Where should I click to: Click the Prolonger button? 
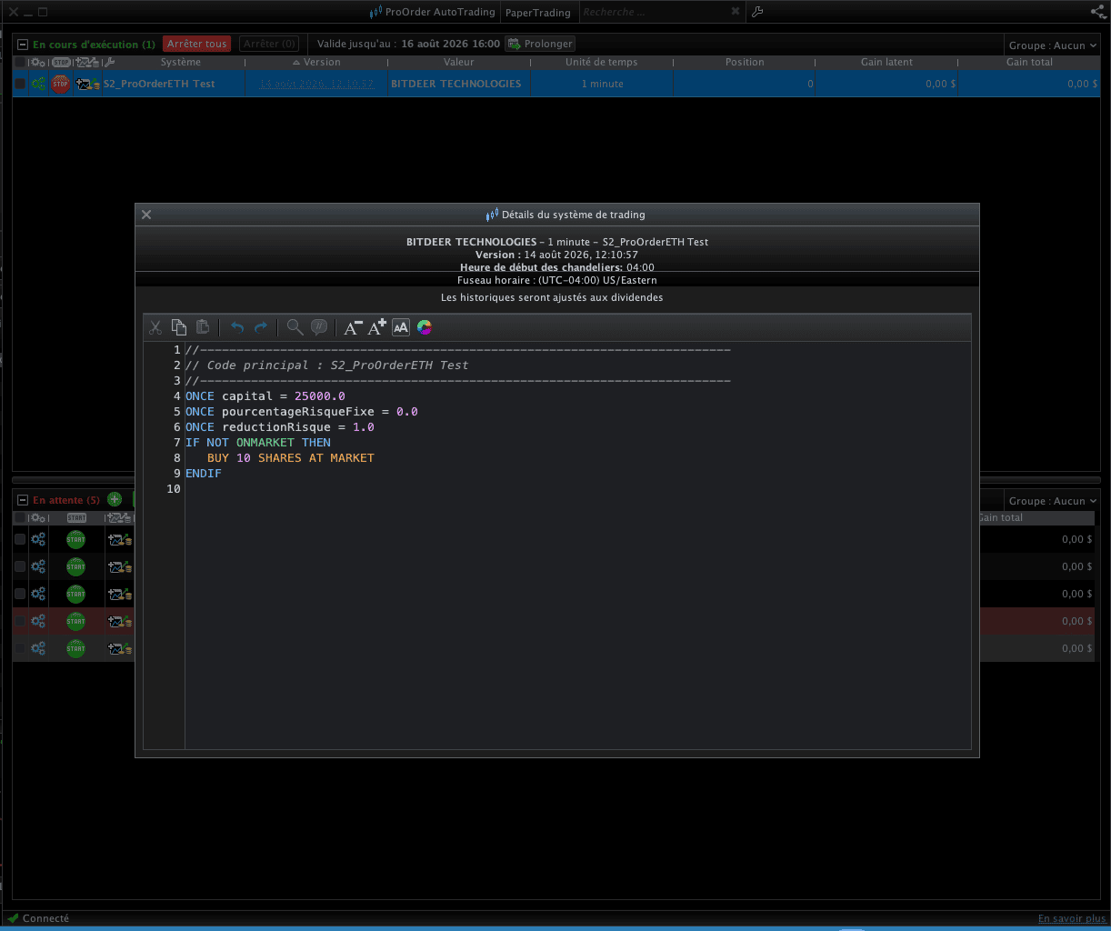(x=540, y=44)
